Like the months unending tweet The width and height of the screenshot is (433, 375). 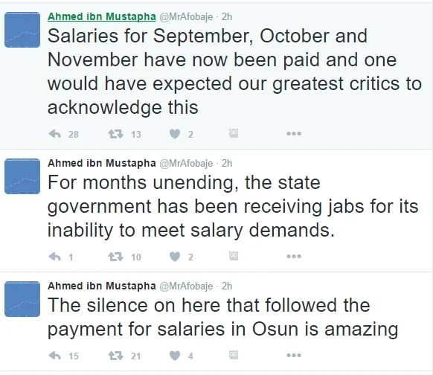coord(175,257)
